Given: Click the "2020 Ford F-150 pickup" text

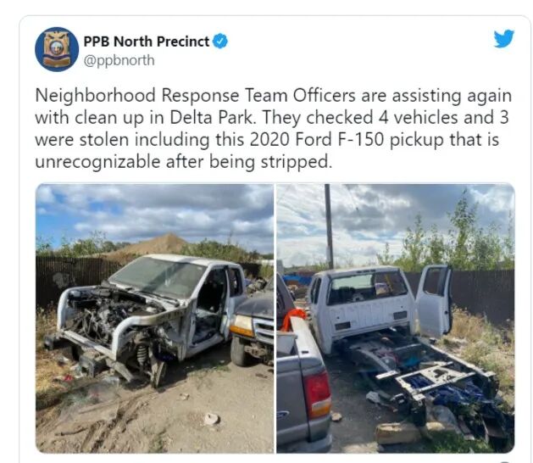Looking at the screenshot, I should (347, 140).
